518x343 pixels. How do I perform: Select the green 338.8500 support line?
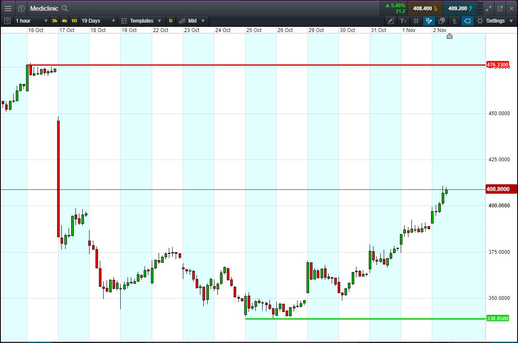365,319
